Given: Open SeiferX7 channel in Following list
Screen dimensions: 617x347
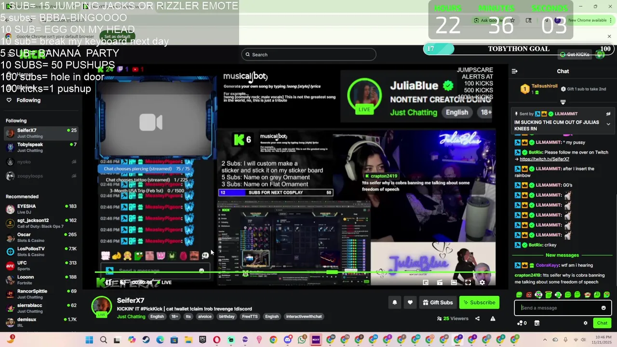Looking at the screenshot, I should (40, 133).
